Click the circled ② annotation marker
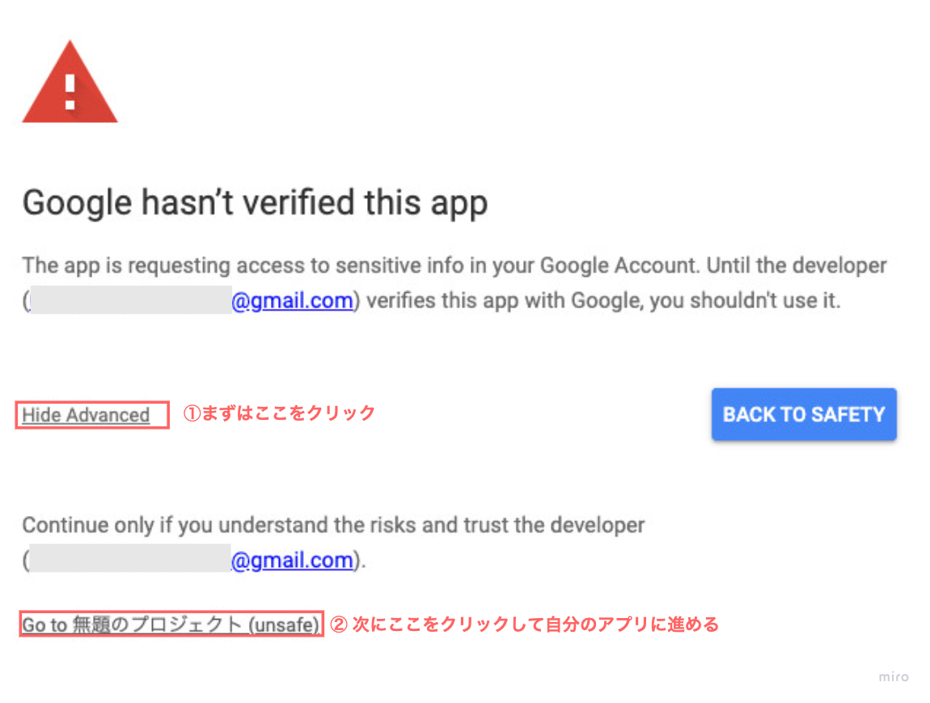Image resolution: width=930 pixels, height=703 pixels. (340, 625)
